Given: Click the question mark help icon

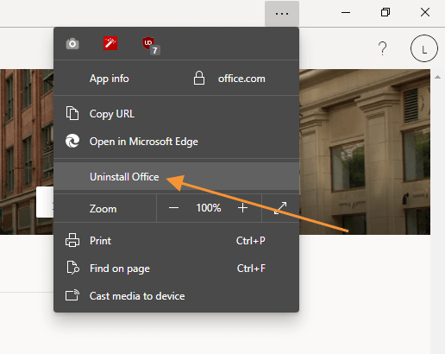Looking at the screenshot, I should tap(383, 48).
